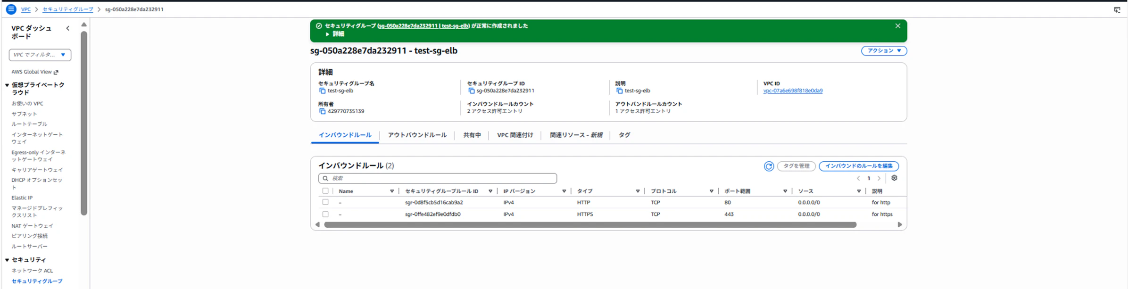
Task: Open マネージドプレフィックスリスト in sidebar
Action: tap(37, 212)
